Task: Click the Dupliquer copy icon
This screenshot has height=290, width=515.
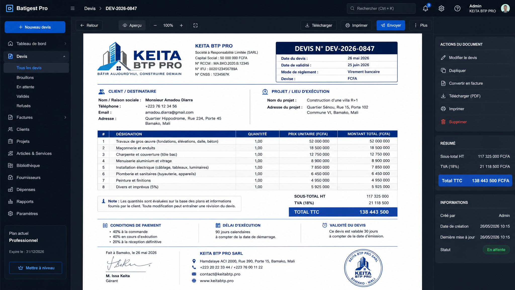Action: (x=443, y=70)
